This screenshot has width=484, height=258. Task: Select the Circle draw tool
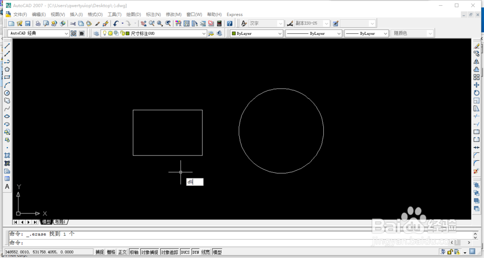click(7, 93)
